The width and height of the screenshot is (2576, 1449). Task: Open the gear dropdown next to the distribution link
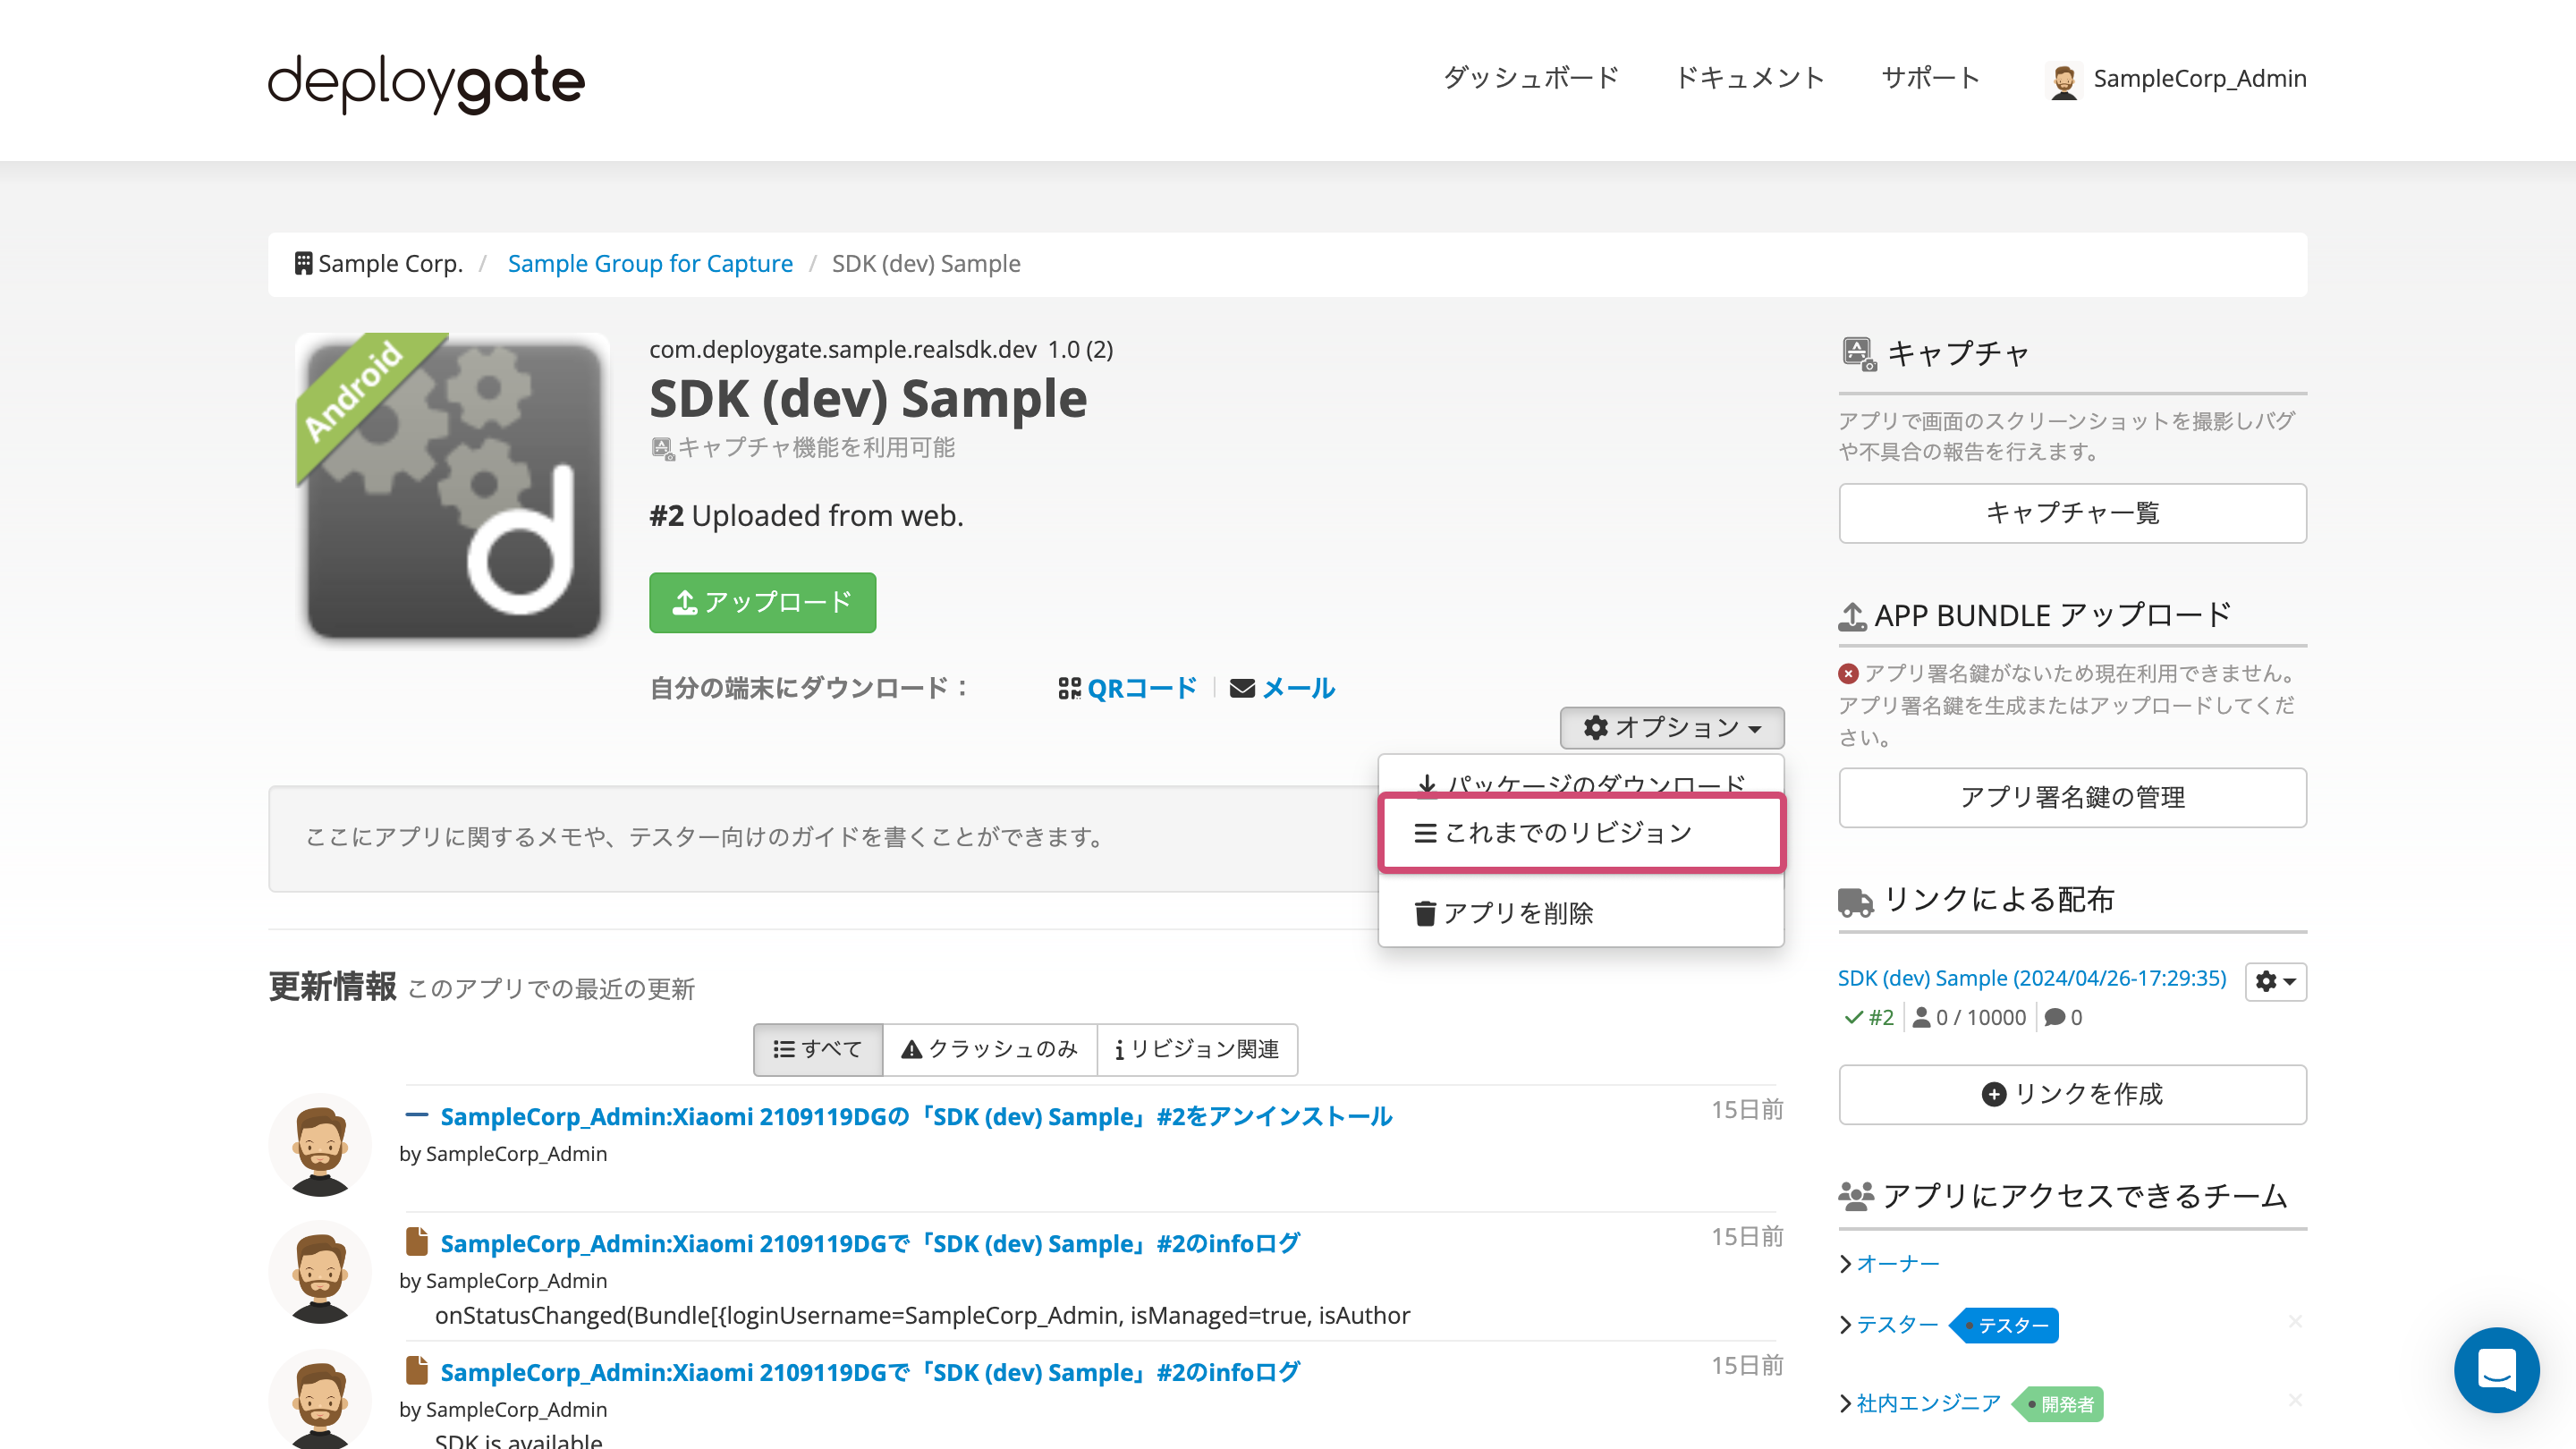(2275, 981)
